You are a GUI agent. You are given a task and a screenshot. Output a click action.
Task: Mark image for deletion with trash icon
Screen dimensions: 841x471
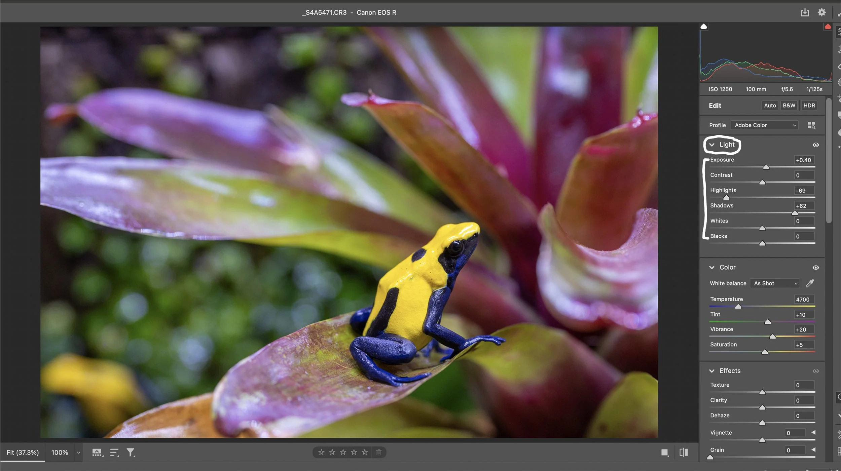click(x=379, y=453)
